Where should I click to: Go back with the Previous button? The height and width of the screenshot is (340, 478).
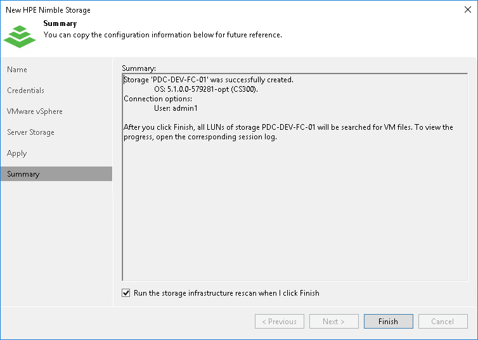tap(280, 322)
